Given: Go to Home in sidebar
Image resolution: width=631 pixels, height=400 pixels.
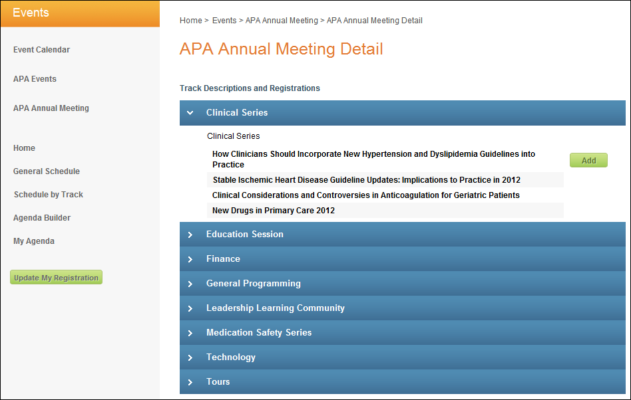Looking at the screenshot, I should [24, 148].
